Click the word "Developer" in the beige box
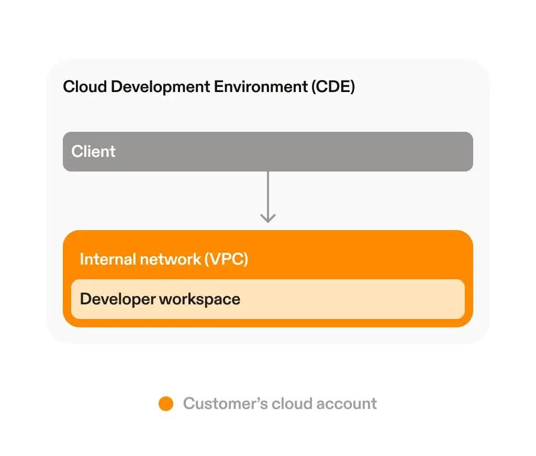Image resolution: width=536 pixels, height=456 pixels. click(x=118, y=300)
